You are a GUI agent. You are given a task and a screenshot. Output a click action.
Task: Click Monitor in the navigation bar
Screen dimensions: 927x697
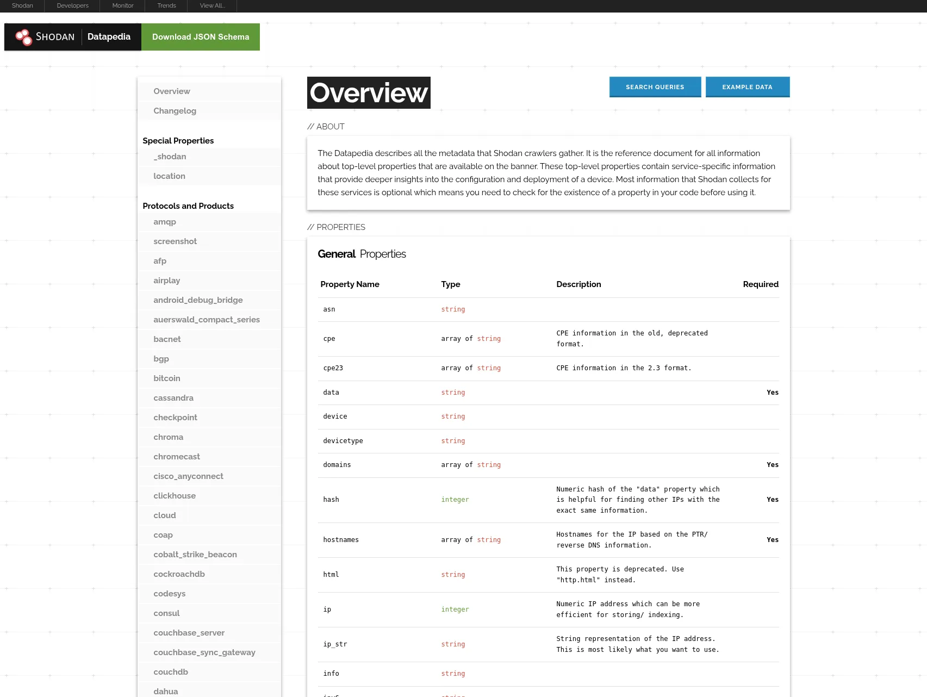(x=122, y=5)
